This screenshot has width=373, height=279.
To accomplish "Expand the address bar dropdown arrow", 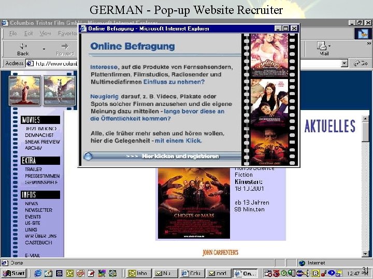I will click(344, 64).
